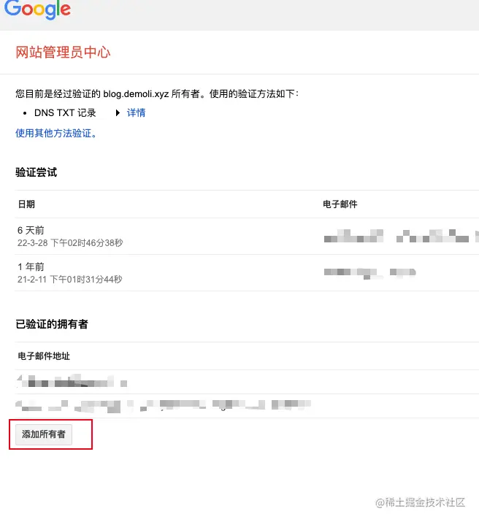Open the 详情 link
Screen dimensions: 479x522
click(x=136, y=113)
